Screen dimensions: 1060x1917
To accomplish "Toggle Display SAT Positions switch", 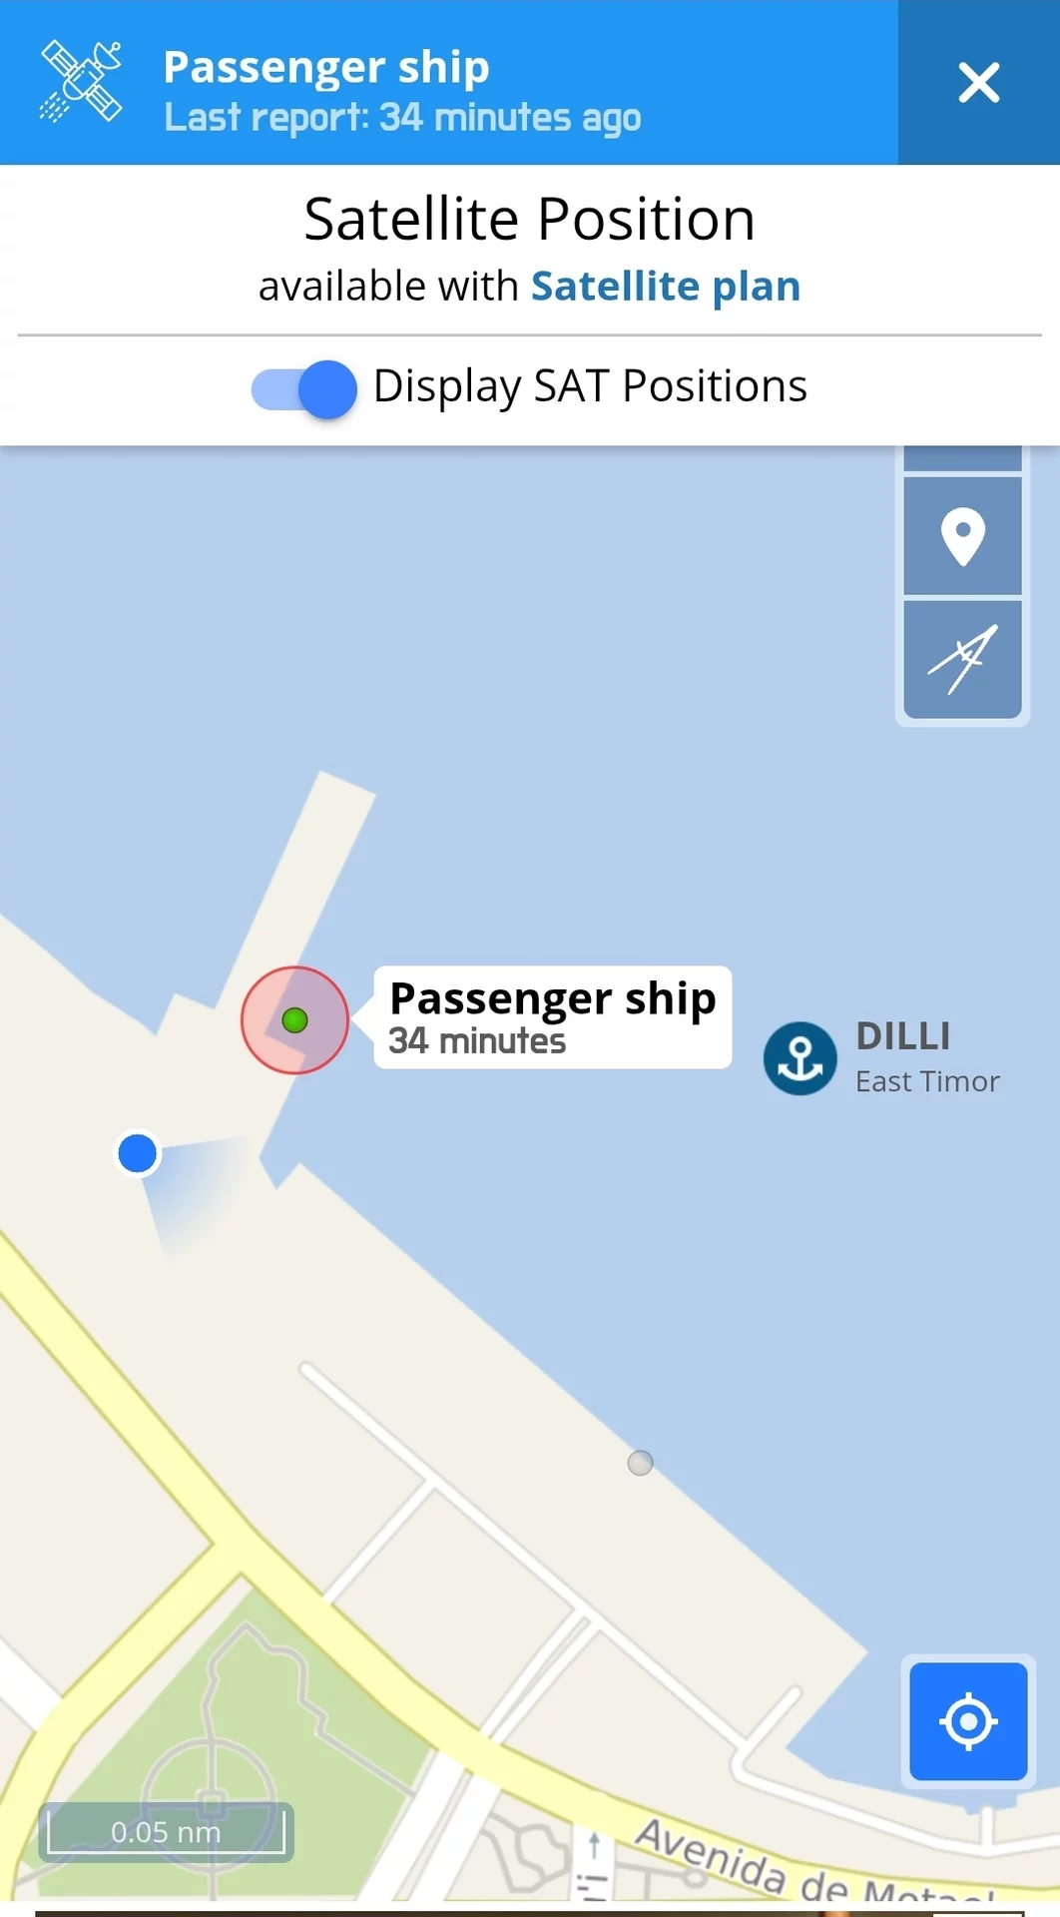I will pos(304,388).
